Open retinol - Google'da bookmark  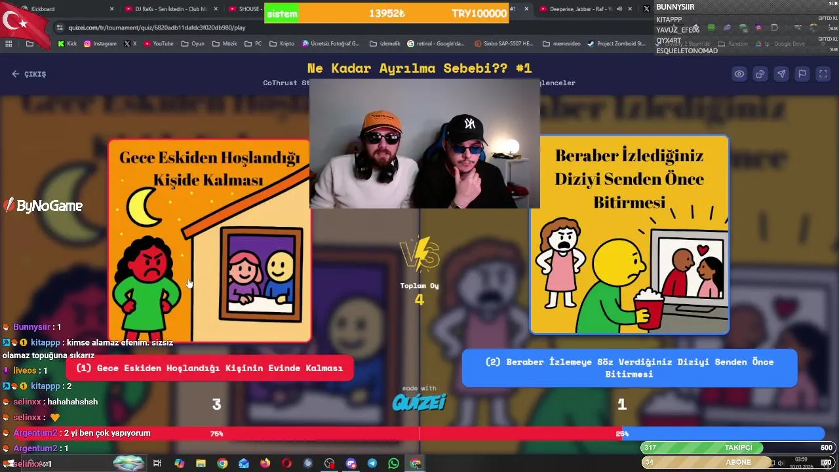tap(436, 44)
